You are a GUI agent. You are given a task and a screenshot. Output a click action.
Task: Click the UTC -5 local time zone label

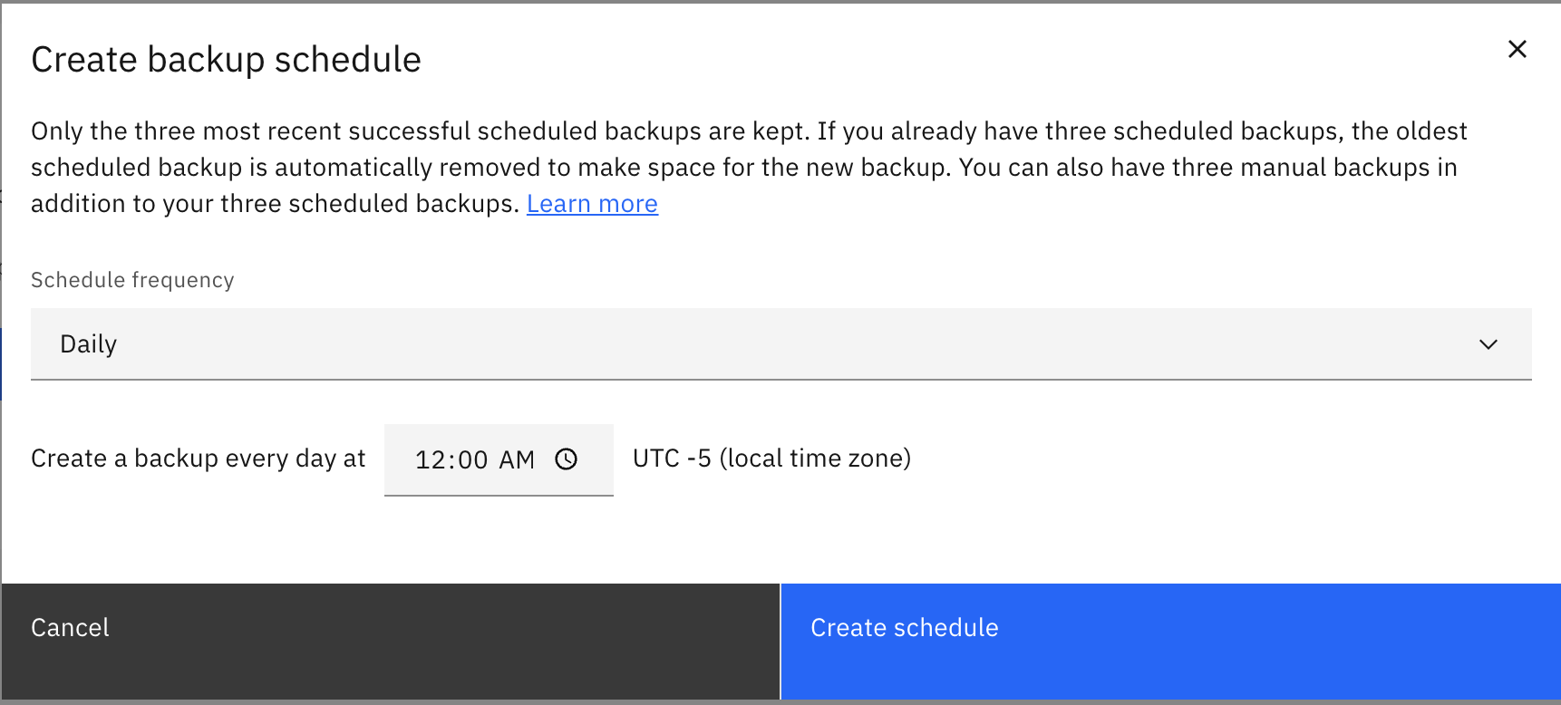(x=771, y=459)
